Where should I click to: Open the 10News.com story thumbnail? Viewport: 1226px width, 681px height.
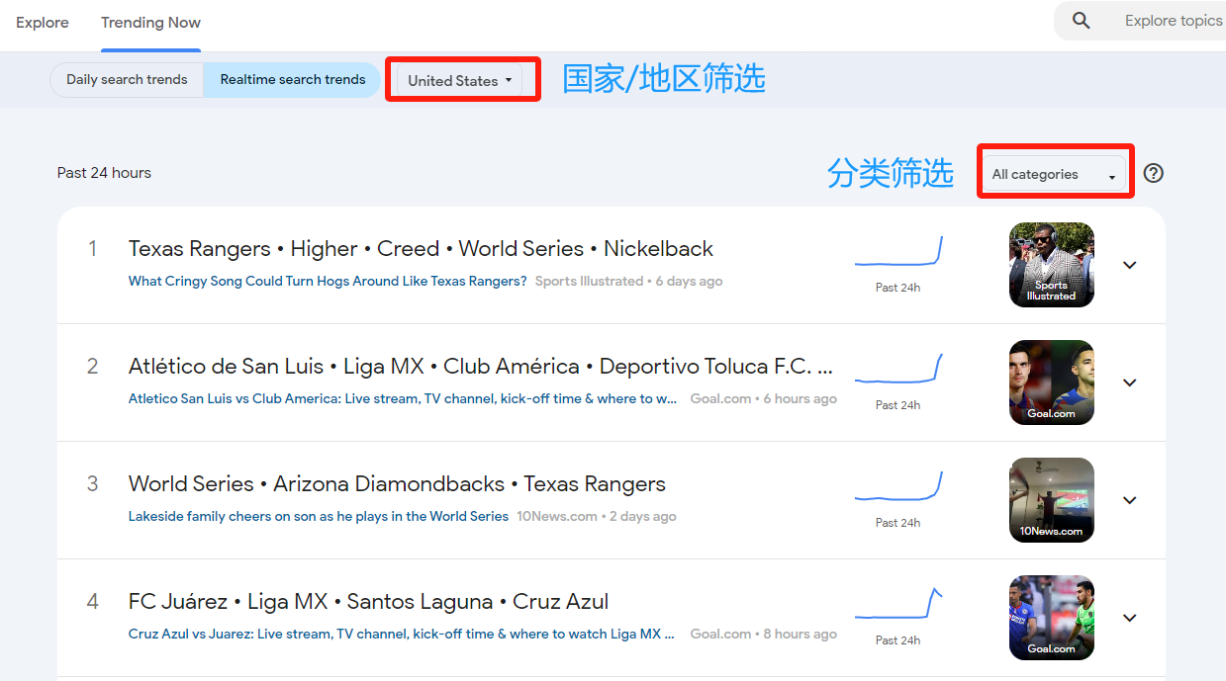pos(1051,500)
